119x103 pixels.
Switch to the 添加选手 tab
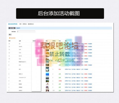point(18,28)
